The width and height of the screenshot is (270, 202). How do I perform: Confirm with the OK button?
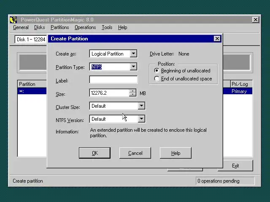[94, 153]
